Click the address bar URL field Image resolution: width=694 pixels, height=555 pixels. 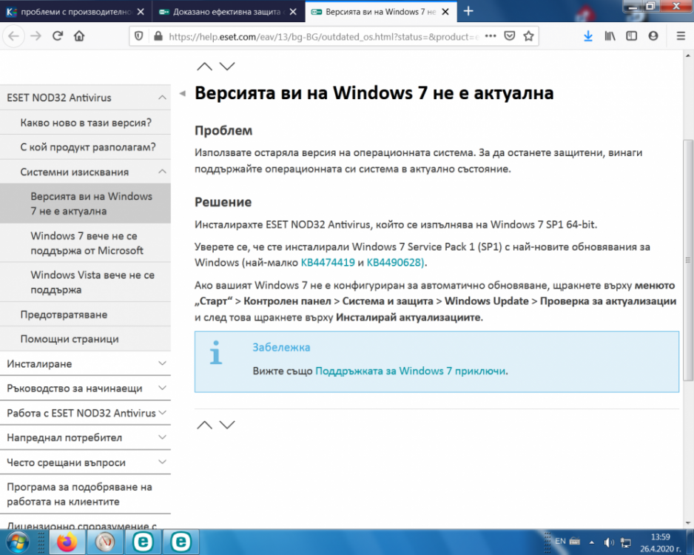(x=323, y=37)
